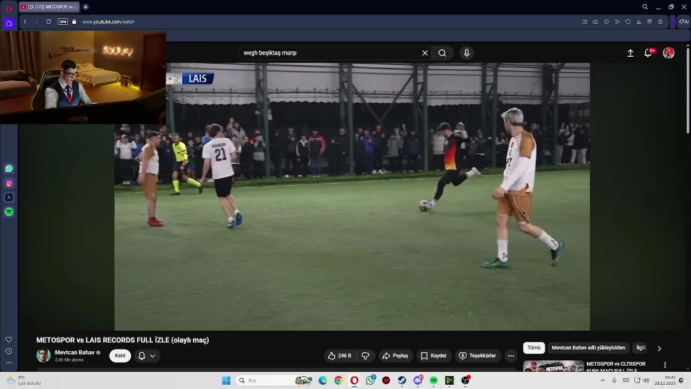The height and width of the screenshot is (389, 691).
Task: Open more actions three-dot menu under video
Action: 511,356
